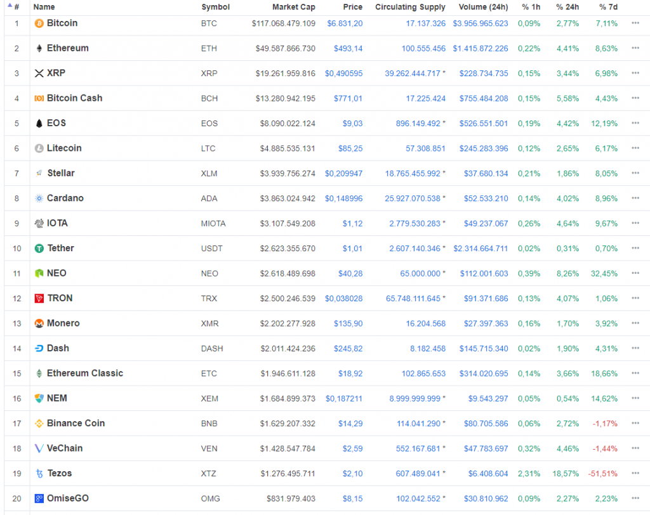Open the Bitcoin name link
This screenshot has width=650, height=515.
point(62,23)
